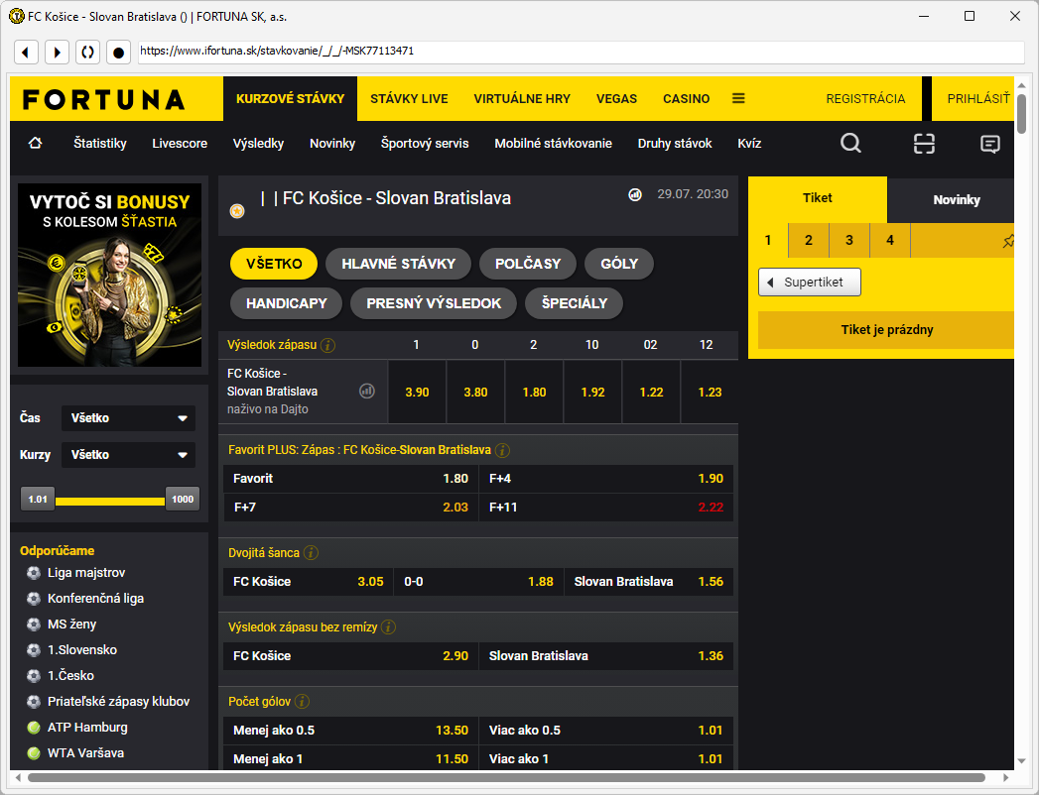Click match statistics icon beside date

coord(635,194)
